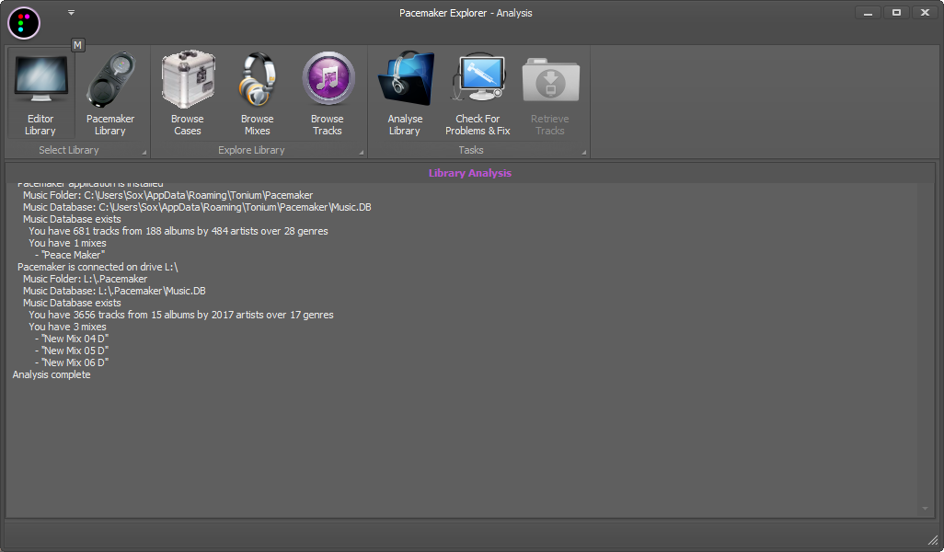Screen dimensions: 944x552
Task: Click the "Music Folder: L:\.Pacemaker" line
Action: pyautogui.click(x=85, y=279)
